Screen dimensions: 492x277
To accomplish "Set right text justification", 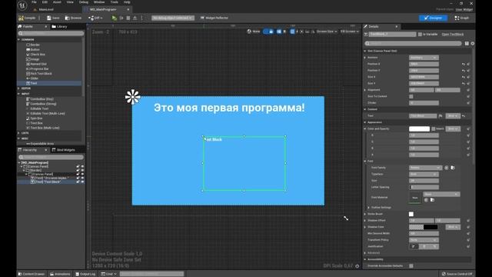I will pyautogui.click(x=434, y=246).
